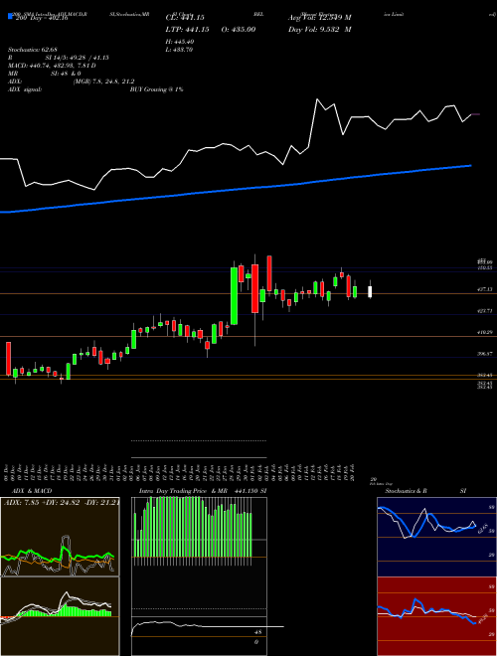Open the MACD histogram panel with green bars

60,616
